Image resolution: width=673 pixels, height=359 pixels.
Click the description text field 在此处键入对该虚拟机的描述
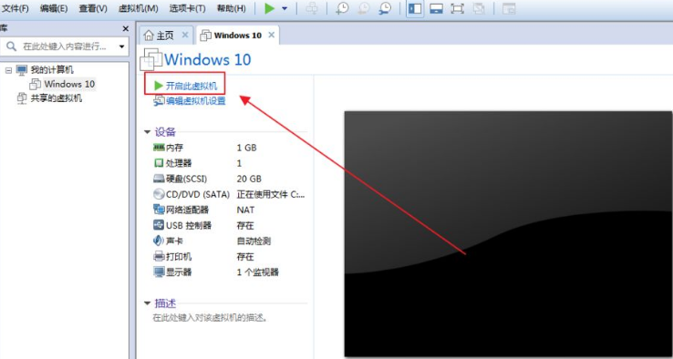pos(211,318)
